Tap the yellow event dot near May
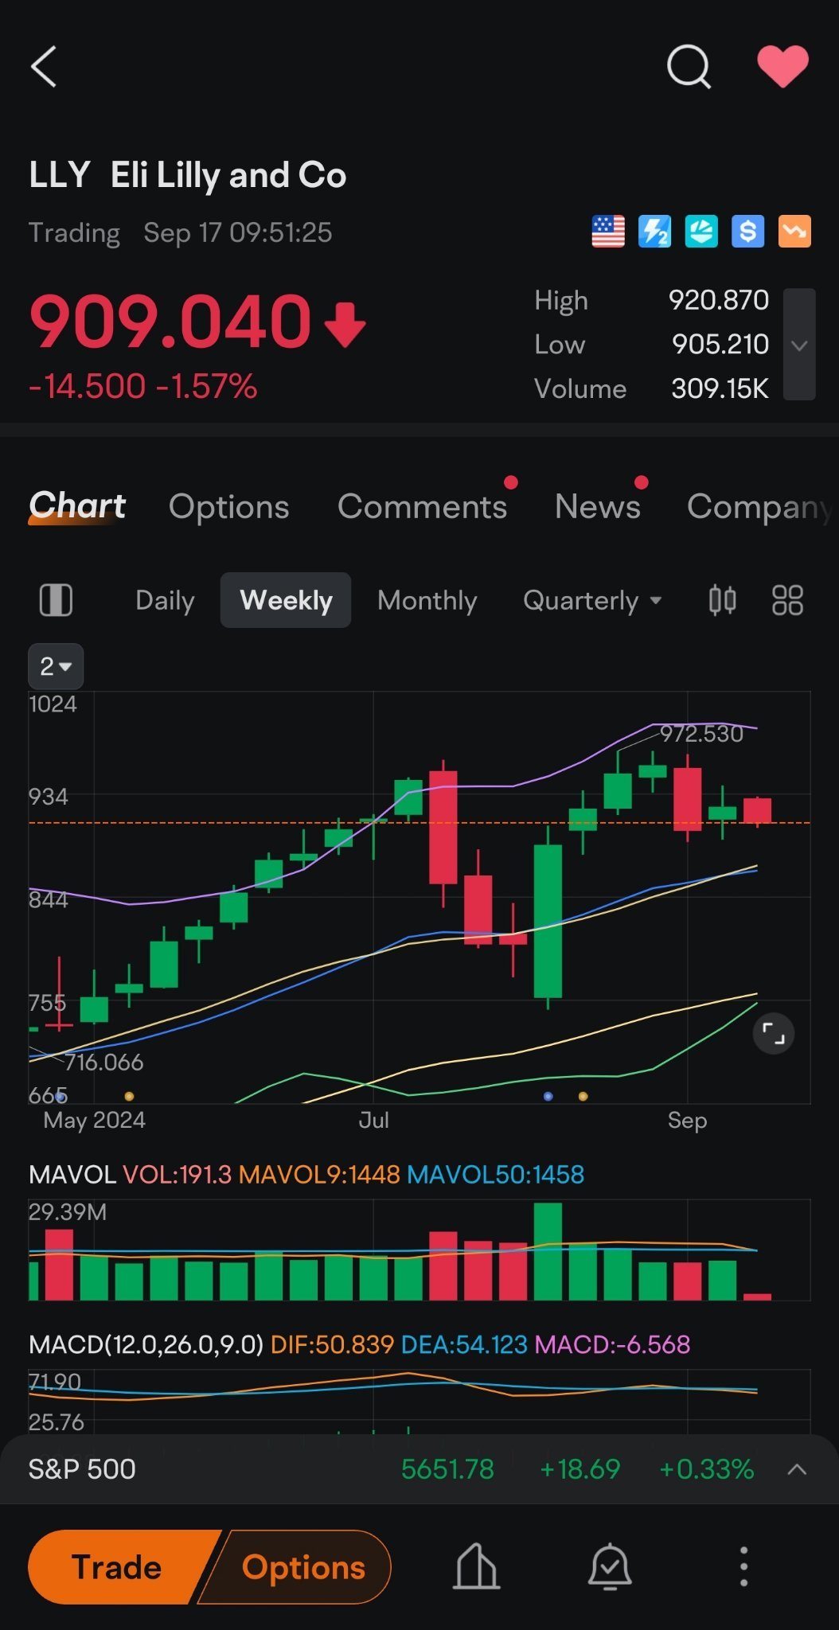The width and height of the screenshot is (839, 1630). tap(129, 1096)
